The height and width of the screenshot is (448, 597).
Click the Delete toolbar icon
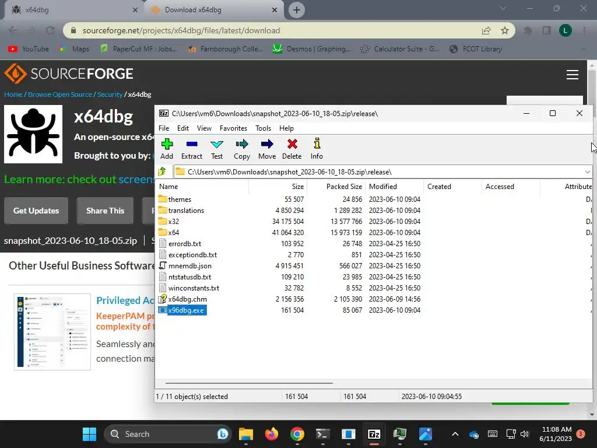click(292, 149)
